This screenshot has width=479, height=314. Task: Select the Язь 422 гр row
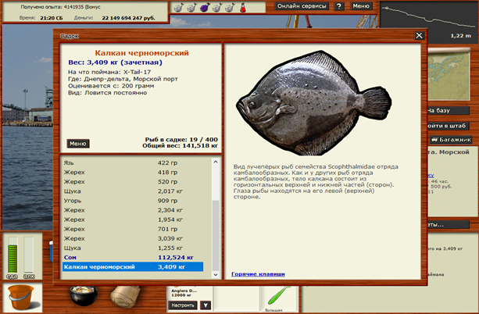(x=133, y=162)
